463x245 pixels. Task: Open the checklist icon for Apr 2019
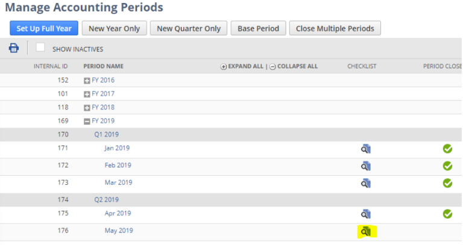point(365,214)
